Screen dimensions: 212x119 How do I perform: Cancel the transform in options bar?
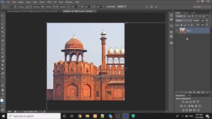tap(151, 7)
